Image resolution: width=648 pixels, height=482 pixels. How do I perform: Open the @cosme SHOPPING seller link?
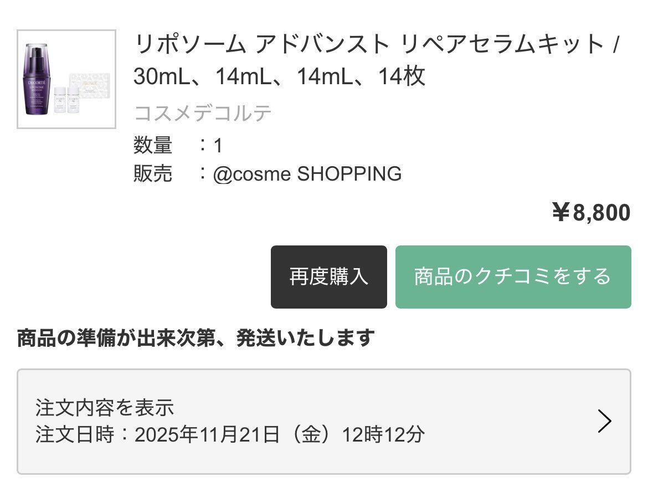click(x=307, y=174)
